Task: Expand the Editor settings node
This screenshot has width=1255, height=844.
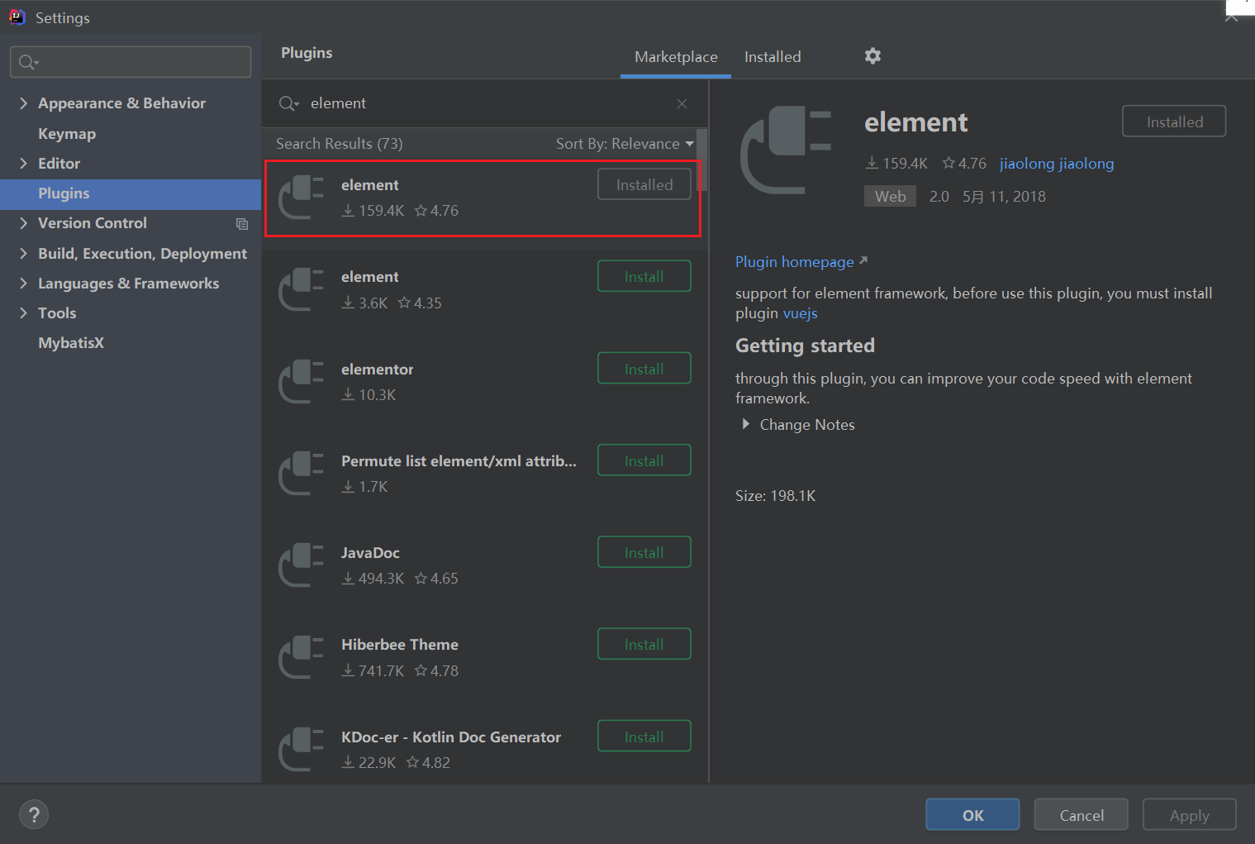Action: click(x=23, y=164)
